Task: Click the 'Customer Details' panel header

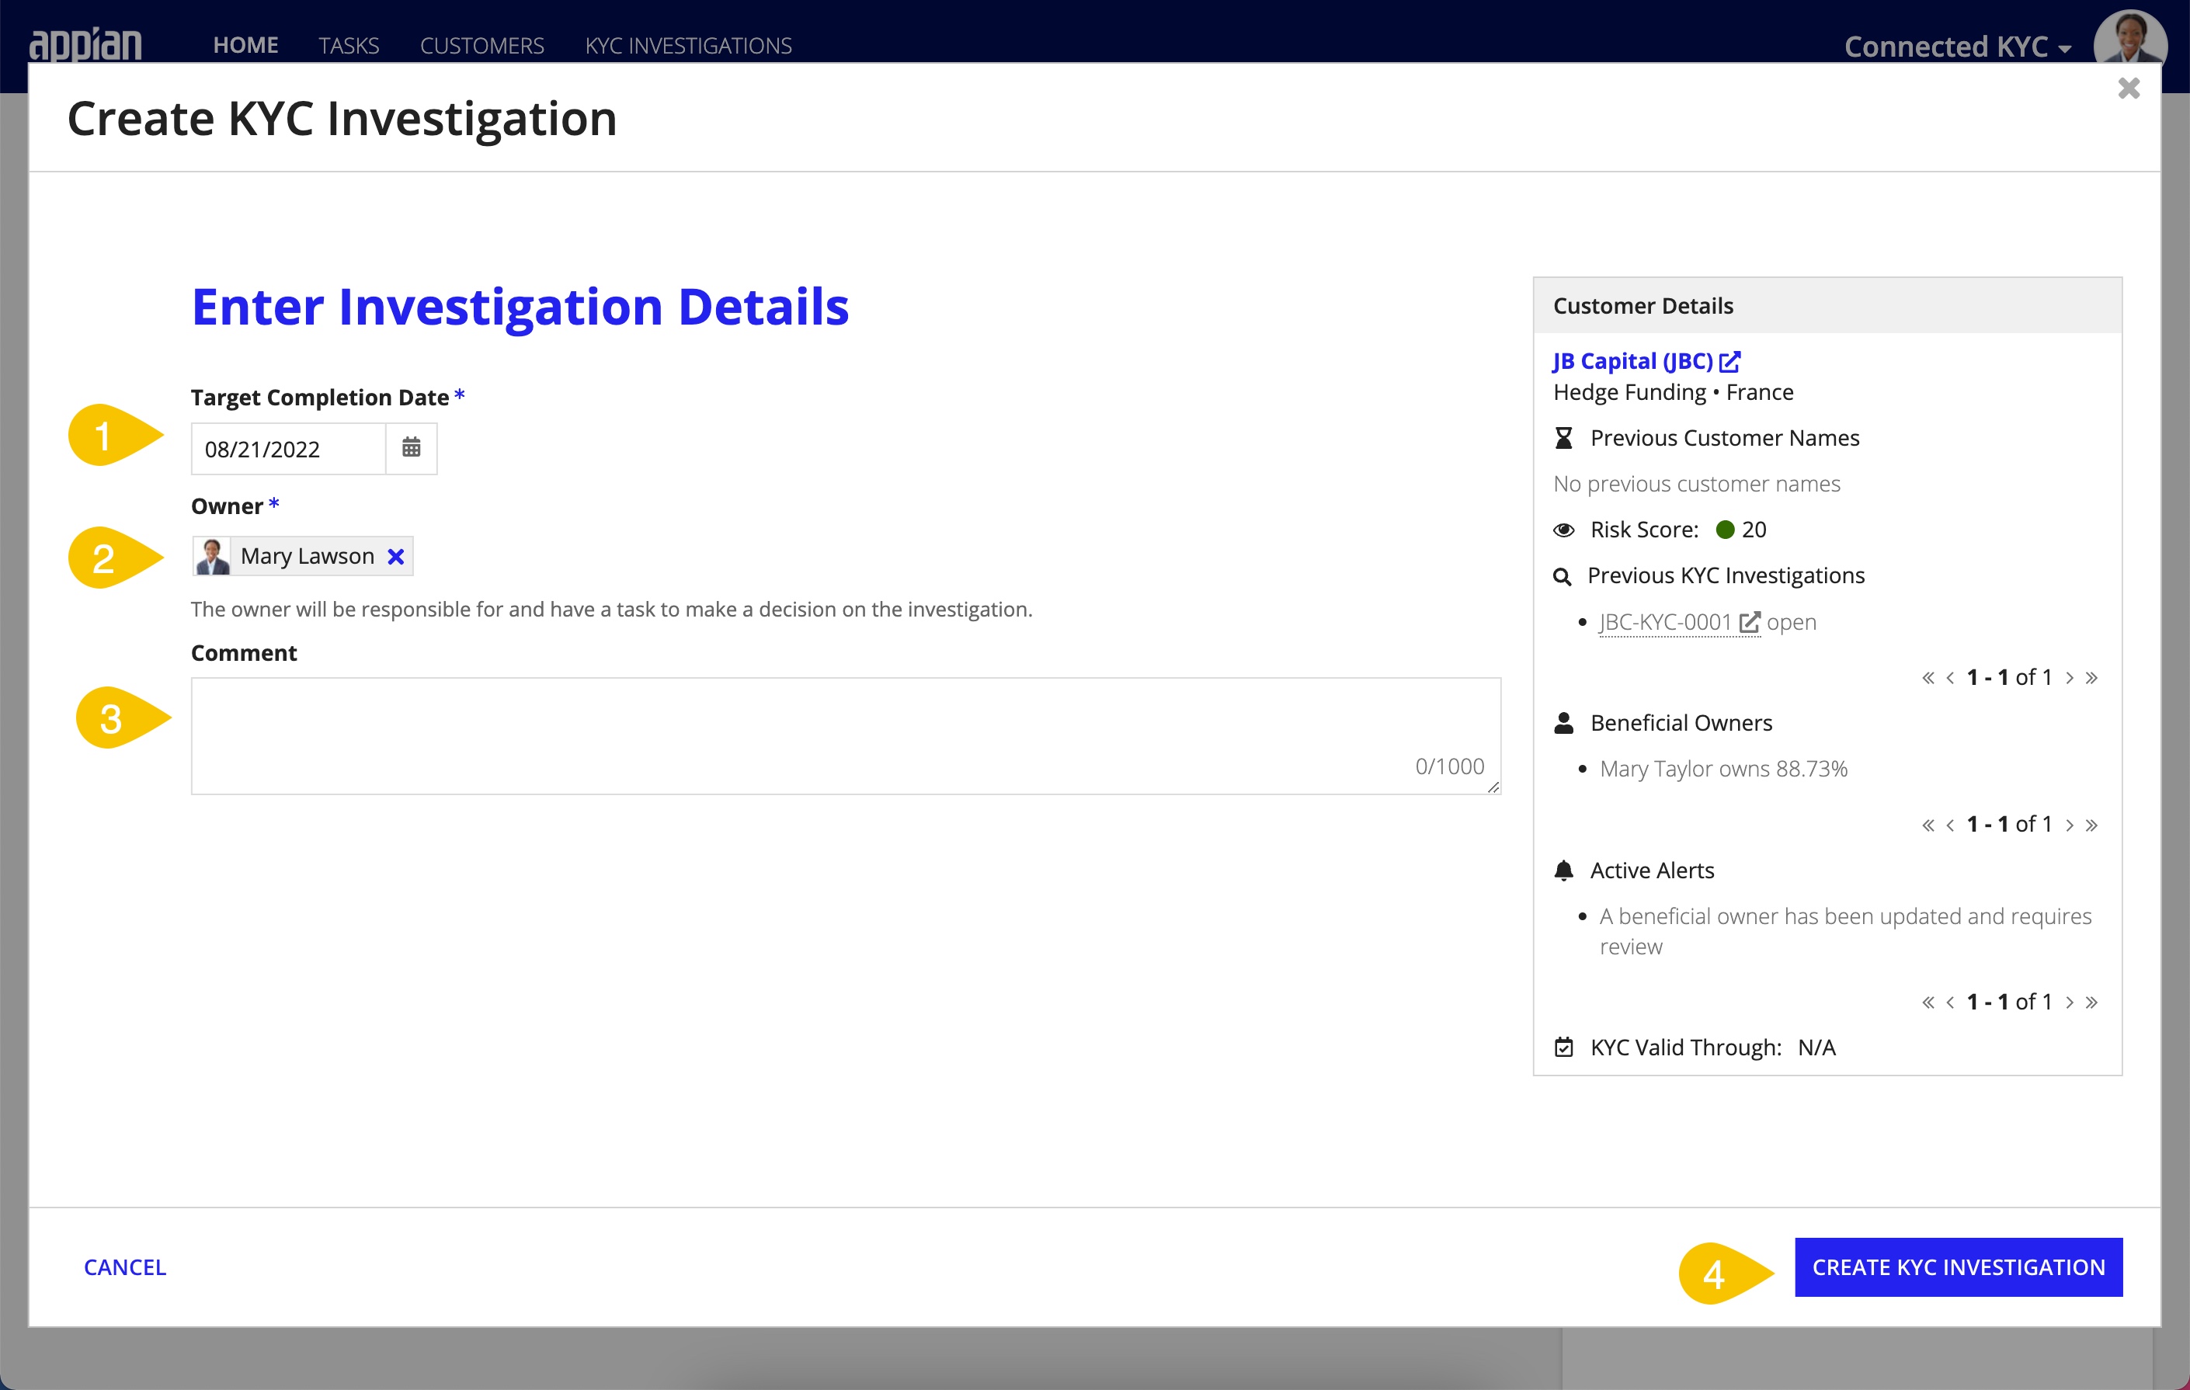Action: pos(1827,306)
